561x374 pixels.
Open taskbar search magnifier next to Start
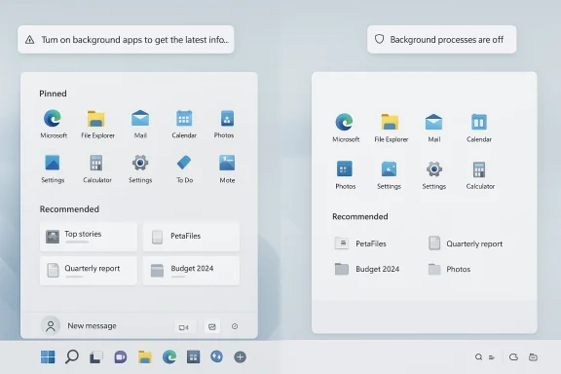tap(71, 356)
